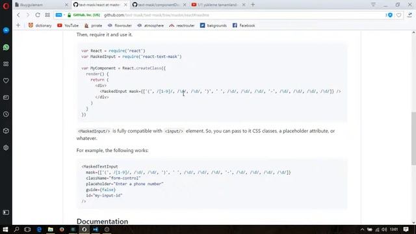Show GitHub, Inc. security certificate info
The image size is (416, 234).
pos(84,15)
